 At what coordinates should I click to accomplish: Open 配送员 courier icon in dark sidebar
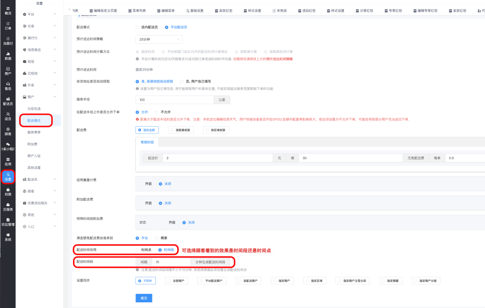pos(8,101)
